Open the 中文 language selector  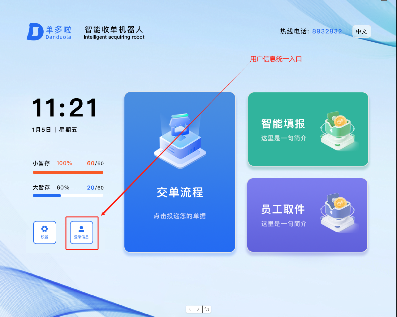[x=361, y=32]
